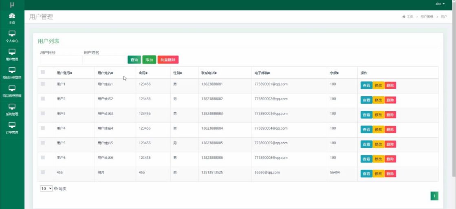Screen dimensions: 456x209
Task: Open 商品分类管理 sidebar icon
Action: [x=12, y=70]
